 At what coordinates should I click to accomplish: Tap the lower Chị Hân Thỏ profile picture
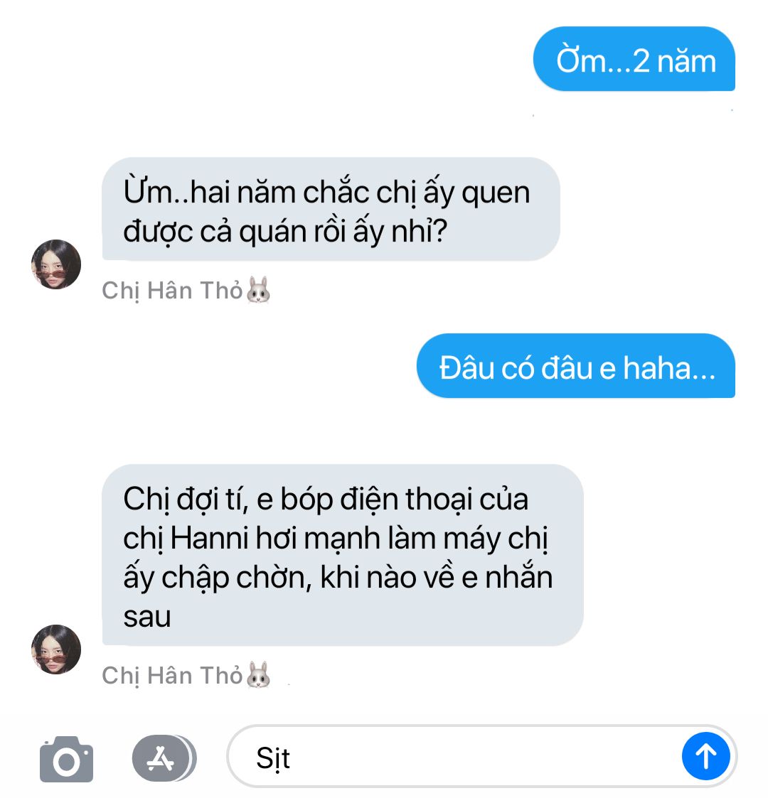pos(56,649)
